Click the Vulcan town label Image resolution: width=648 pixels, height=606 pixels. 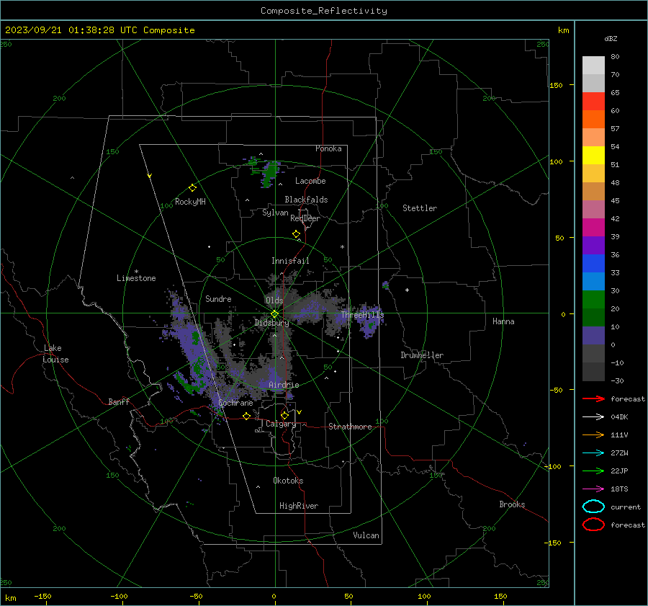pyautogui.click(x=366, y=535)
